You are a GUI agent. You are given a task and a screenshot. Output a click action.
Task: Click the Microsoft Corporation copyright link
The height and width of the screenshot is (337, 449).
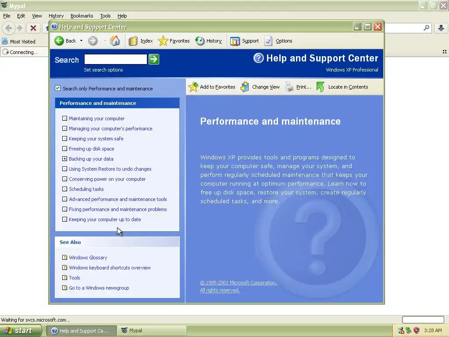(239, 283)
